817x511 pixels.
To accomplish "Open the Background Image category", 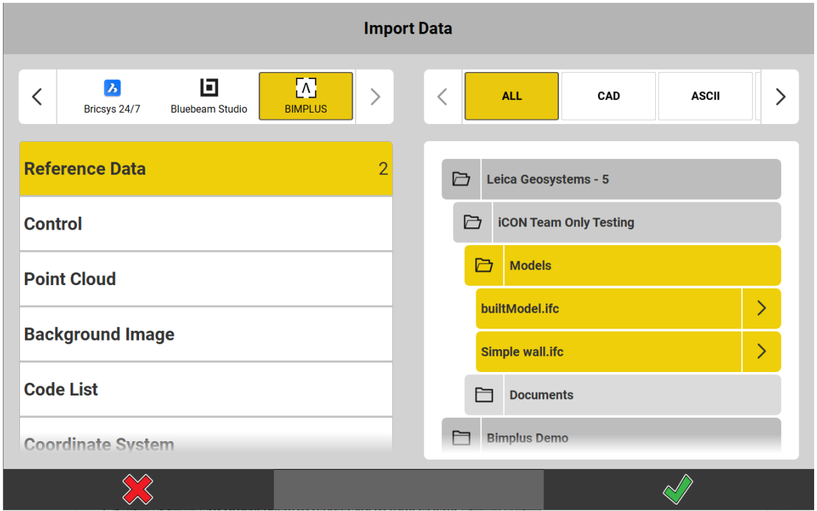I will coord(205,334).
